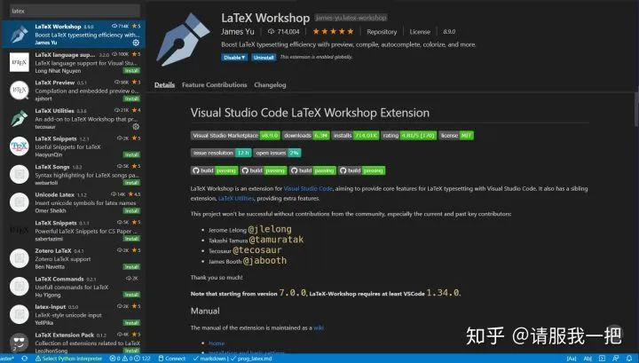Image resolution: width=639 pixels, height=363 pixels.
Task: Switch to the Details tab
Action: (x=165, y=84)
